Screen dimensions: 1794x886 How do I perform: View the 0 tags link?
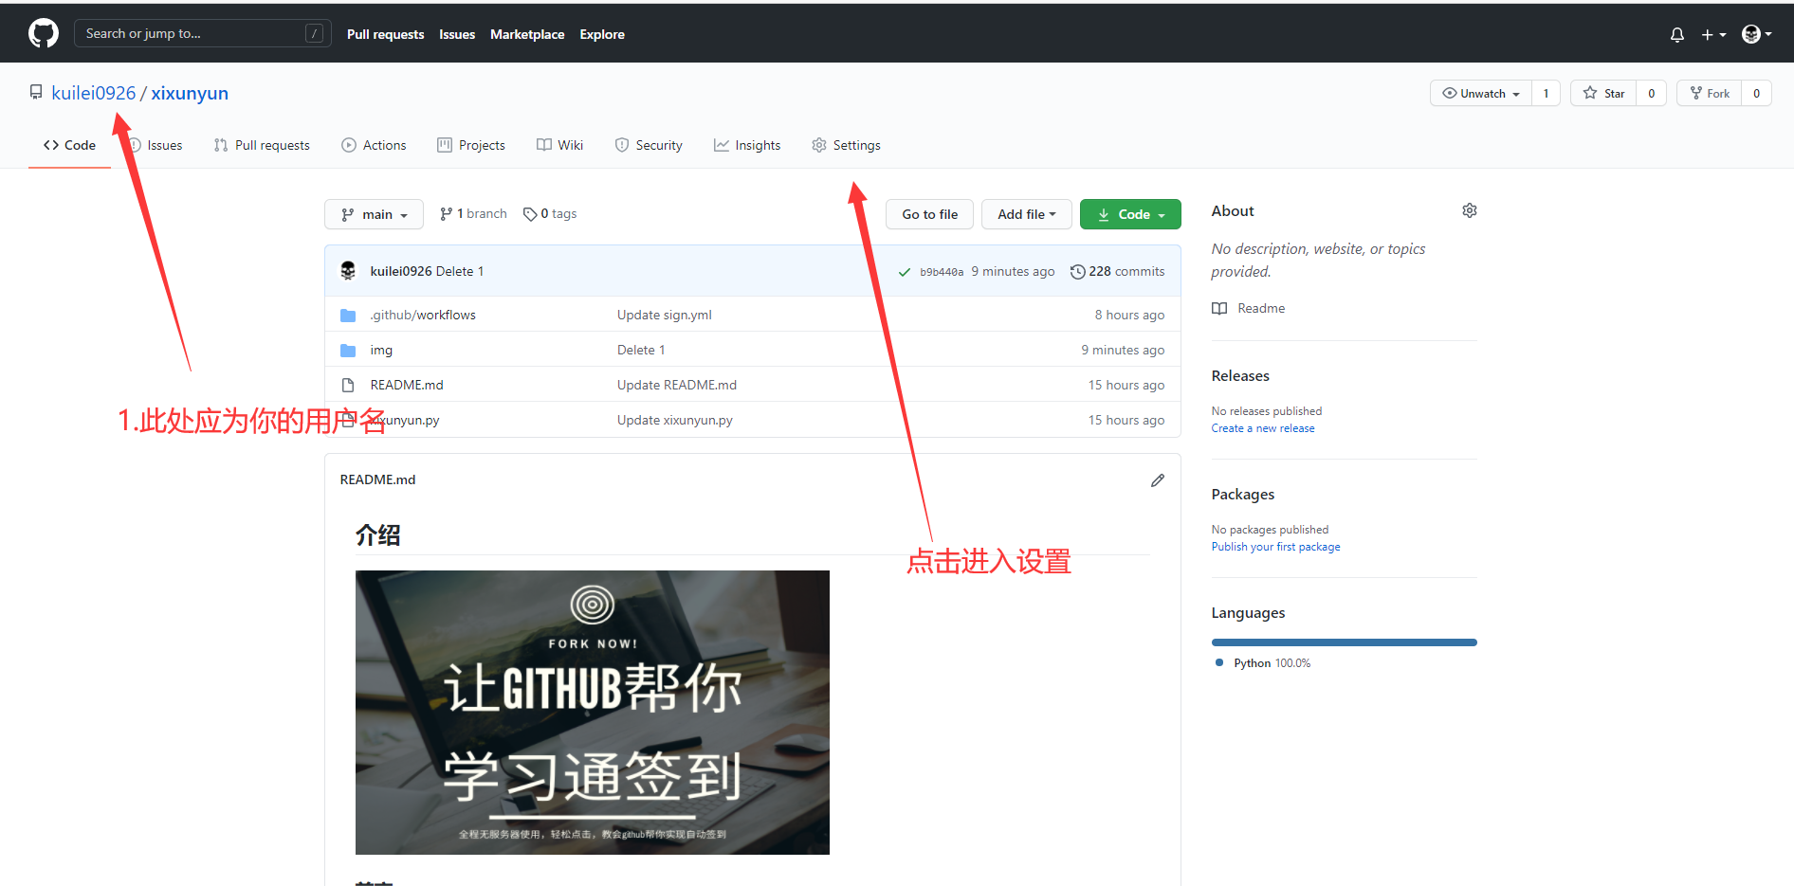click(550, 214)
